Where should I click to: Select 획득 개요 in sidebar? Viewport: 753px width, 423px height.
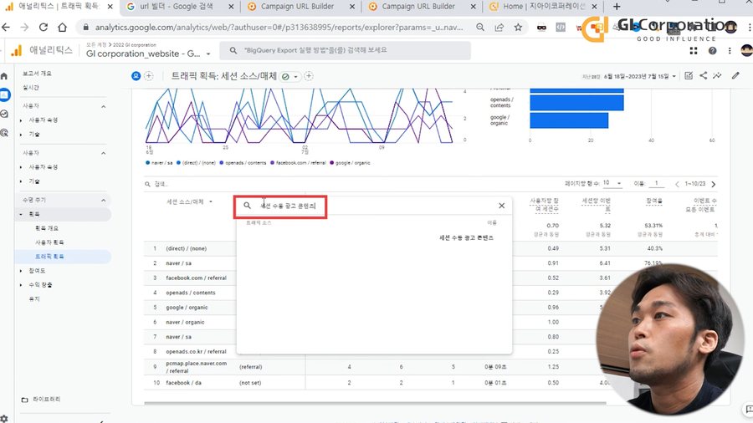[47, 228]
